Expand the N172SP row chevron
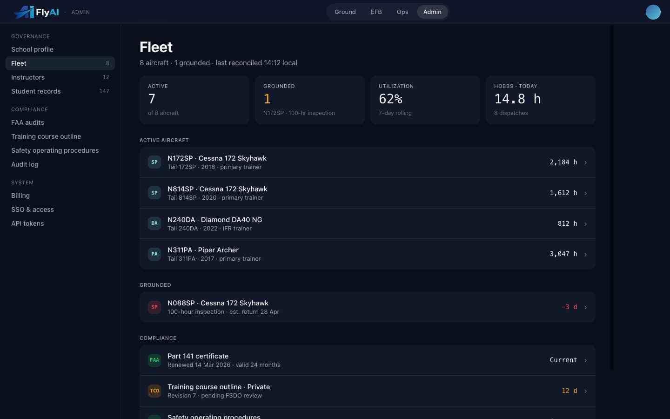This screenshot has height=419, width=670. [x=585, y=162]
